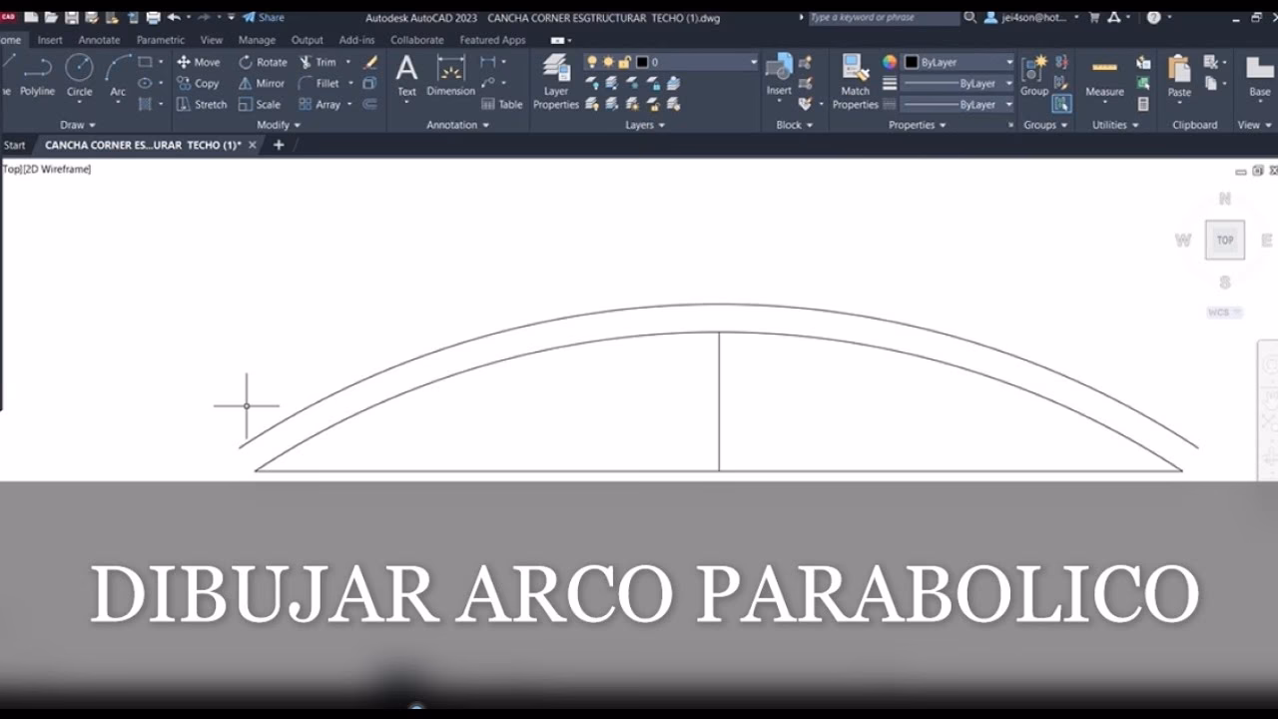Click TOP on the ViewCube
Image resolution: width=1278 pixels, height=719 pixels.
[x=1224, y=240]
